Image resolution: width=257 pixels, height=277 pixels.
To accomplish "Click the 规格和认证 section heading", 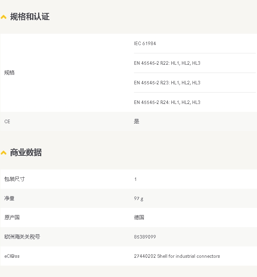I will coord(30,17).
